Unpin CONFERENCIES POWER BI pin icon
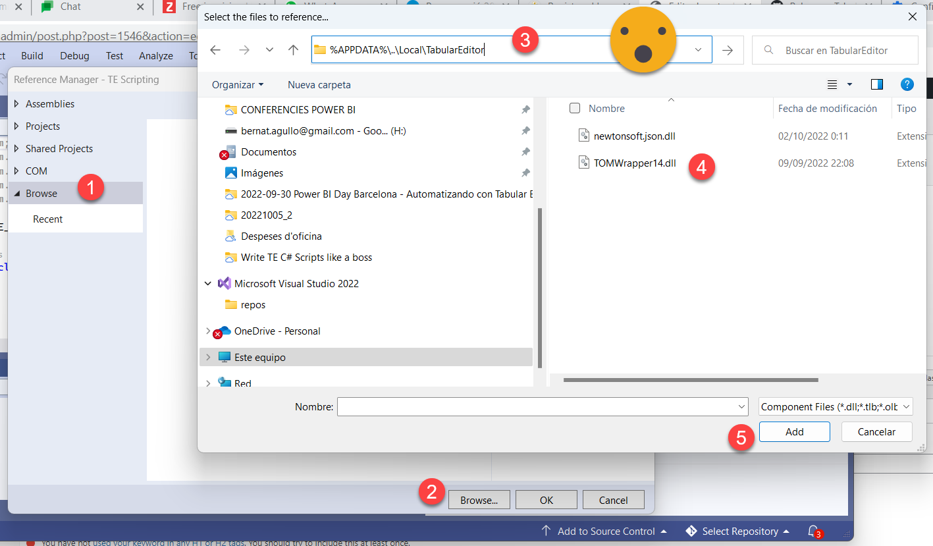Viewport: 933px width, 546px height. click(525, 110)
